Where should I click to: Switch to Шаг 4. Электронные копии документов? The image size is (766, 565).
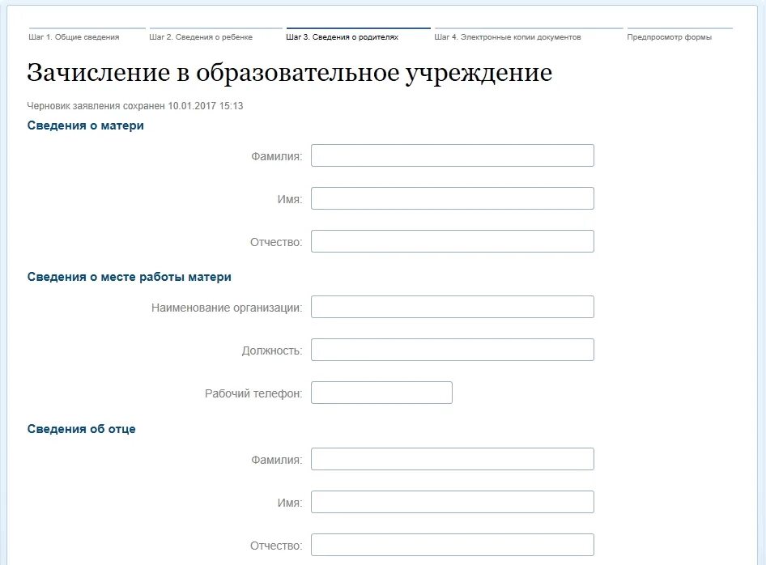tap(508, 37)
